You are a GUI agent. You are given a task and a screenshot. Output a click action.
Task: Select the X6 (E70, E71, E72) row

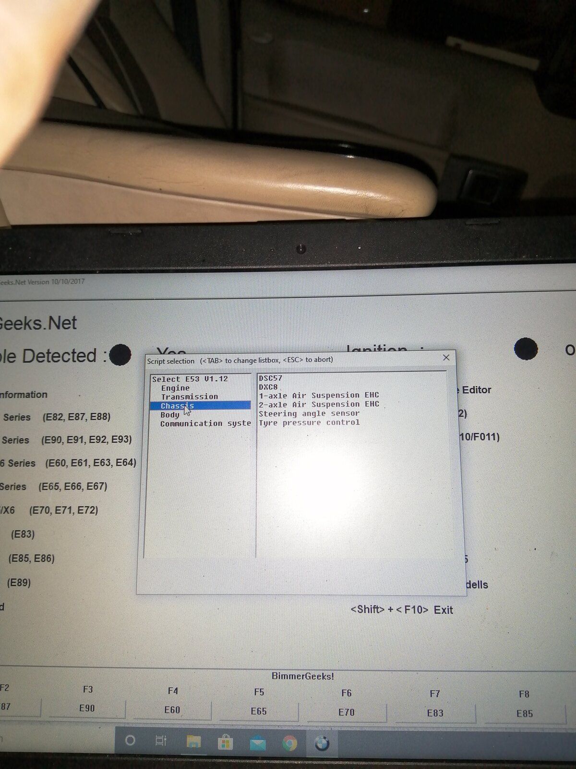(x=49, y=510)
